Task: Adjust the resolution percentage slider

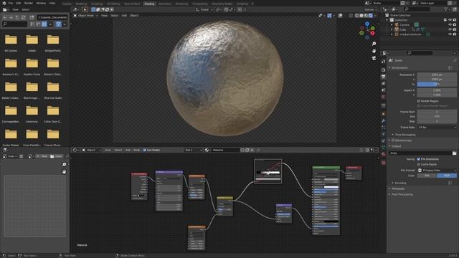Action: click(437, 85)
